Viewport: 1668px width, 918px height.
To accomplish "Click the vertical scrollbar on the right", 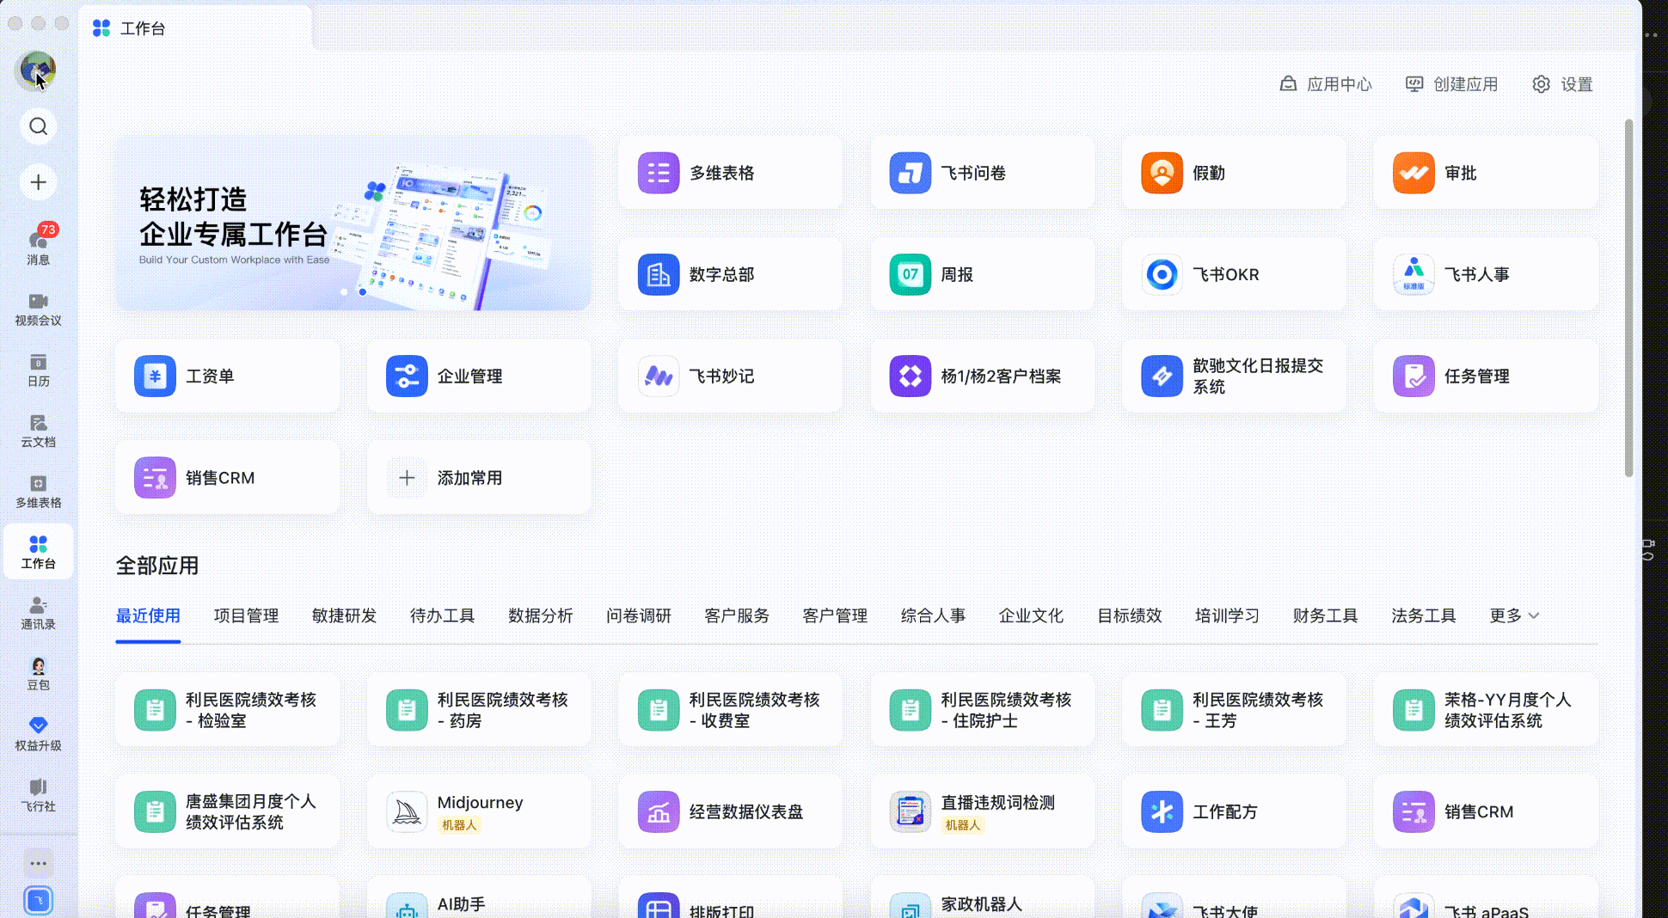I will tap(1628, 297).
